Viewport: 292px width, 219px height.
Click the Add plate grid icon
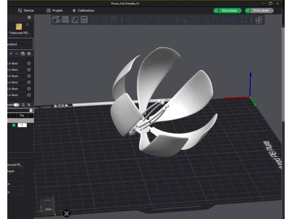click(x=66, y=19)
